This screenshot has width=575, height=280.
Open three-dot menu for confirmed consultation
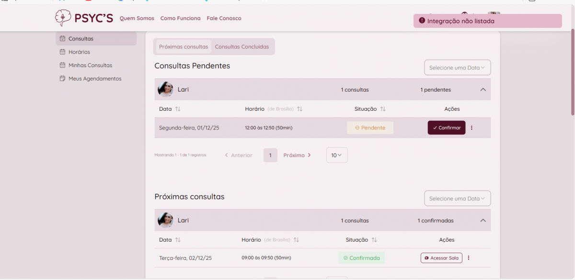tap(469, 258)
